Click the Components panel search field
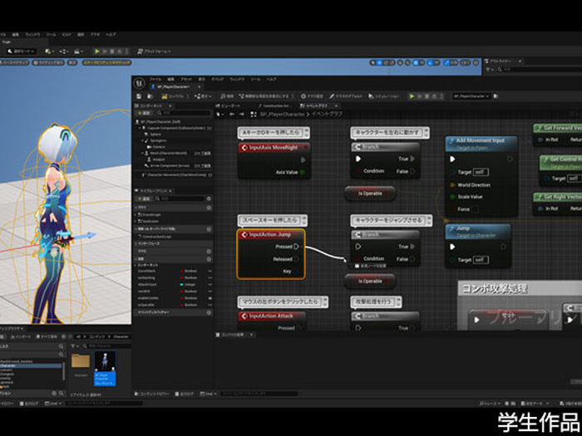Viewport: 582px width, 436px height. pos(183,113)
